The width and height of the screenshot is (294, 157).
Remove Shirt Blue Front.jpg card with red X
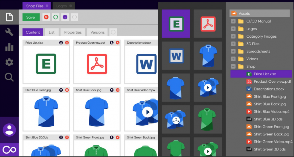click(67, 90)
